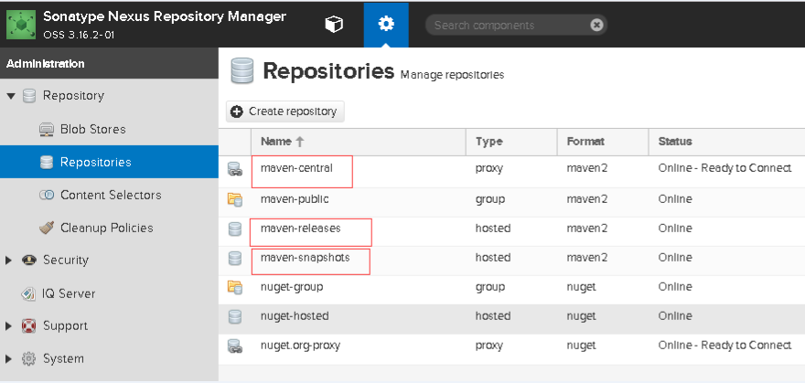Click the maven-public group folder icon
Image resolution: width=805 pixels, height=383 pixels.
[234, 199]
